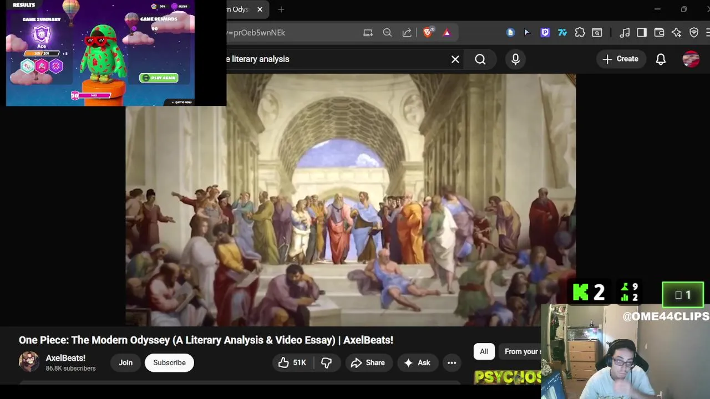The height and width of the screenshot is (399, 710).
Task: Share the video
Action: (368, 362)
